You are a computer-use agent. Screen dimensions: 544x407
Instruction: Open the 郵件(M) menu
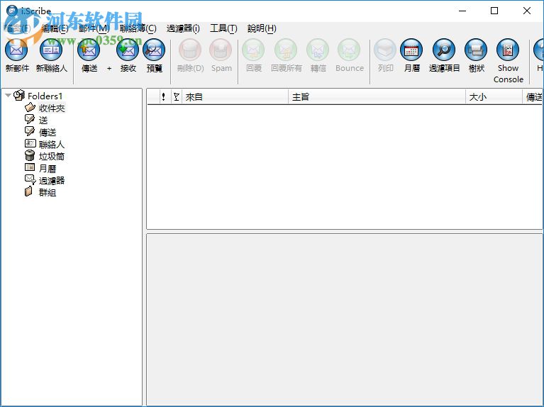pyautogui.click(x=94, y=28)
